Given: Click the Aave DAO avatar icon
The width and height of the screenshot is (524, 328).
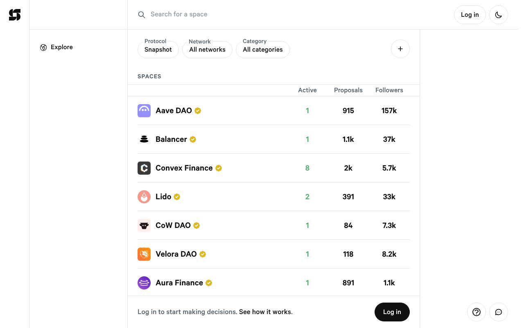Looking at the screenshot, I should click(x=144, y=111).
